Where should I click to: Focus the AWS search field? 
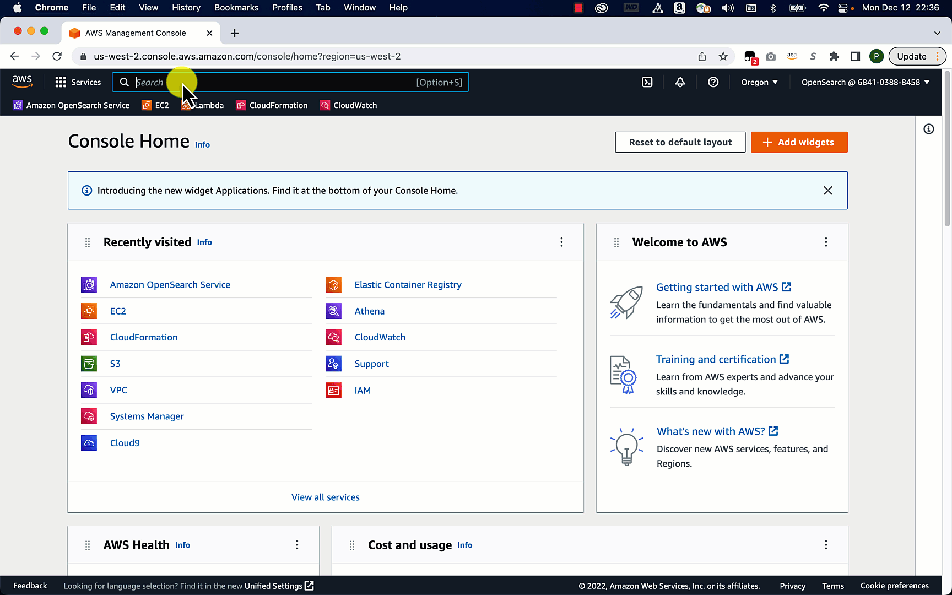point(290,82)
